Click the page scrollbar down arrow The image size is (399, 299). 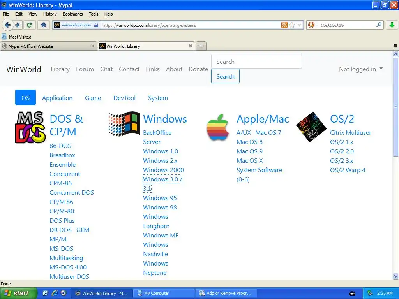(395, 276)
